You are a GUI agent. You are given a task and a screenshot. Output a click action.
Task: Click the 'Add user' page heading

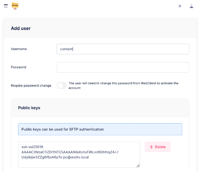(21, 28)
